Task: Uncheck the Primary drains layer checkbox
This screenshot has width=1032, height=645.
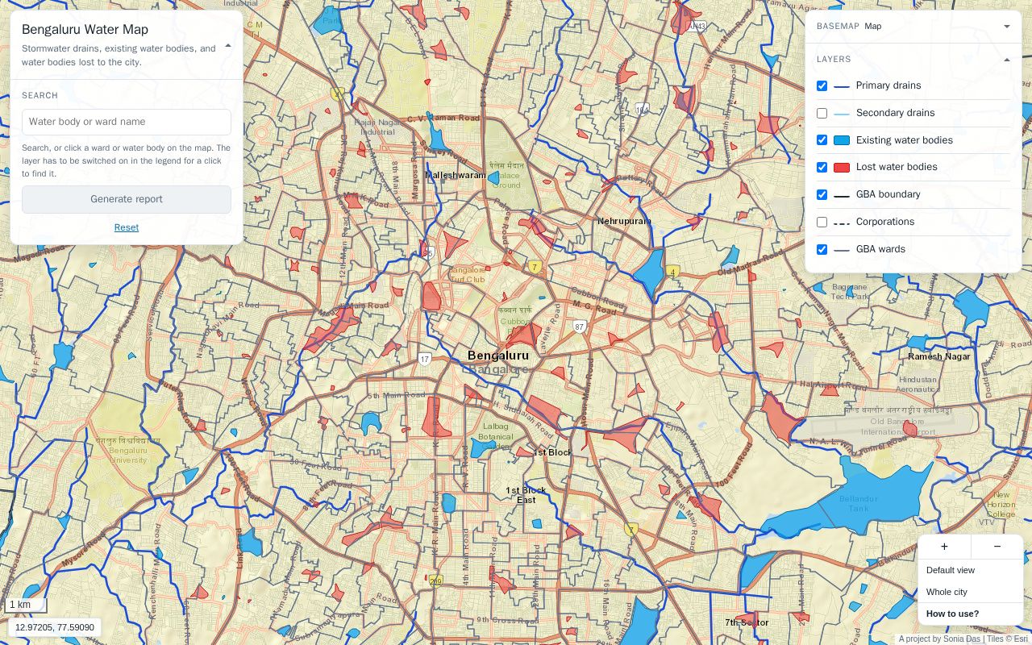Action: tap(822, 85)
